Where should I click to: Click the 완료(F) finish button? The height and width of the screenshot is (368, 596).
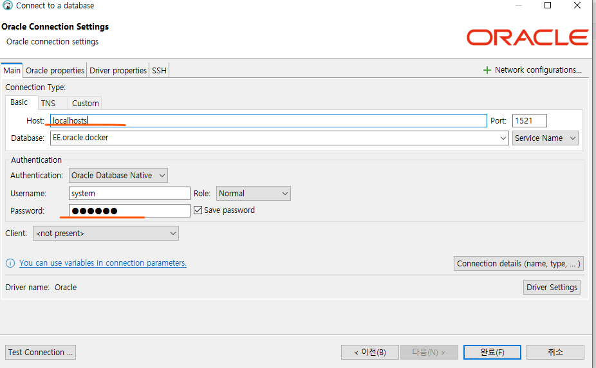click(492, 352)
